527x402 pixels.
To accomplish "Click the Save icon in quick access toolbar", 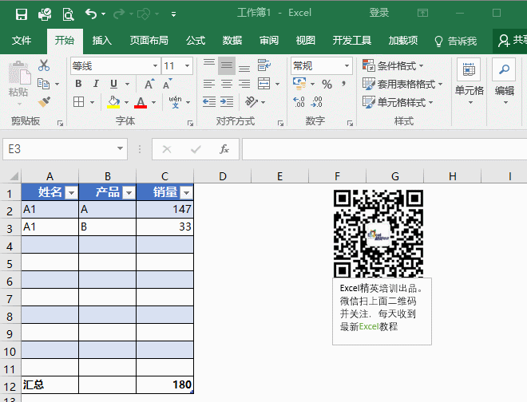I will click(x=21, y=14).
